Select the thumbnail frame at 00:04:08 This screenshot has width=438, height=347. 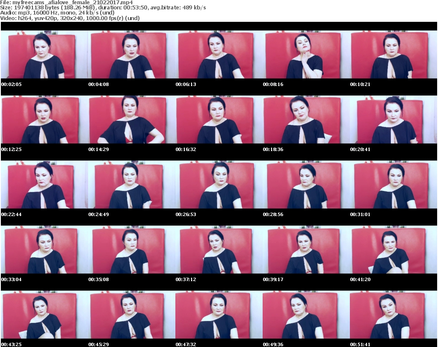pos(132,54)
